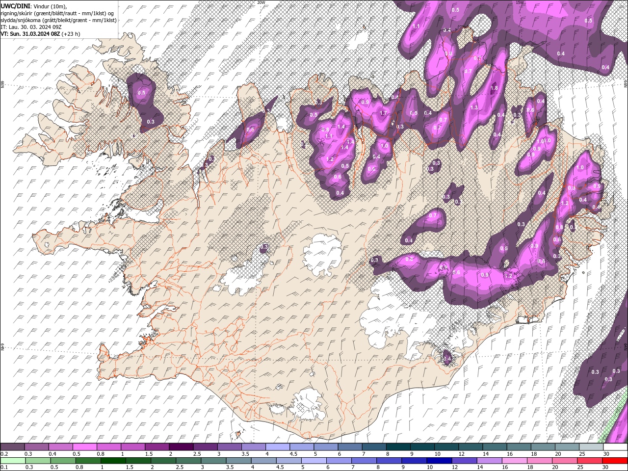628x471 pixels.
Task: Click the bold 'UWC/DINI' title text
Action: 14,5
